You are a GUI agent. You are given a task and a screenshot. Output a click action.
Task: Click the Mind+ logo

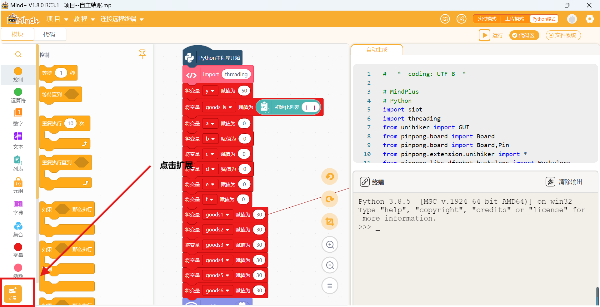click(x=23, y=19)
